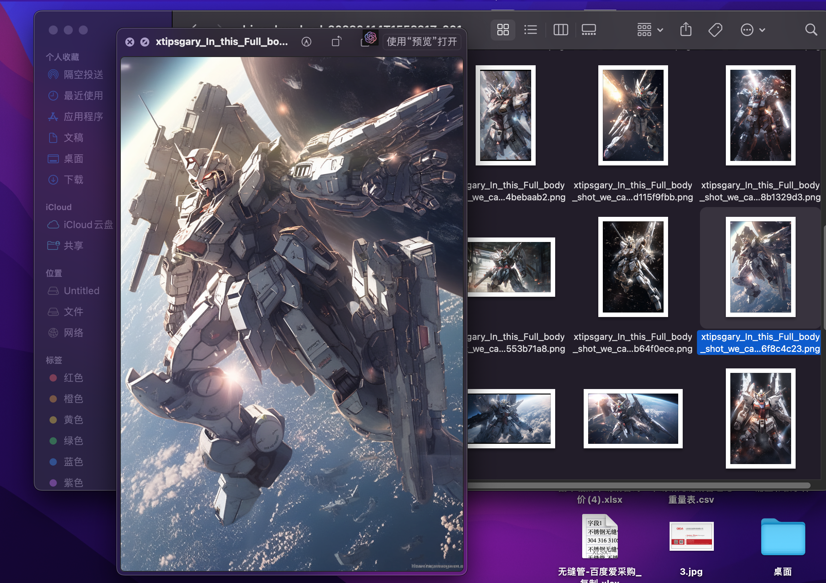Image resolution: width=826 pixels, height=583 pixels.
Task: Open the 桌面 folder on the desktop
Action: (783, 536)
